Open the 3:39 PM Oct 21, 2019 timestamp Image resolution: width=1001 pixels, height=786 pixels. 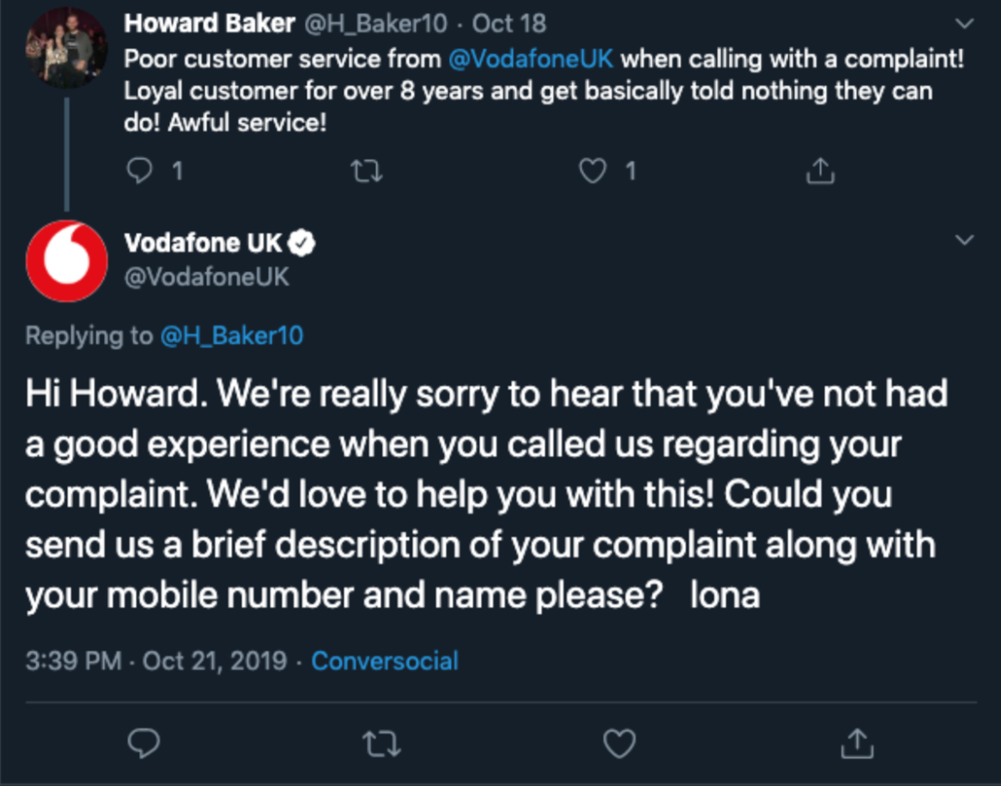(156, 661)
